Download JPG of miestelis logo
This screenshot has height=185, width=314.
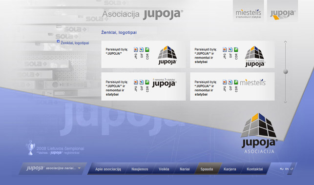(225, 82)
